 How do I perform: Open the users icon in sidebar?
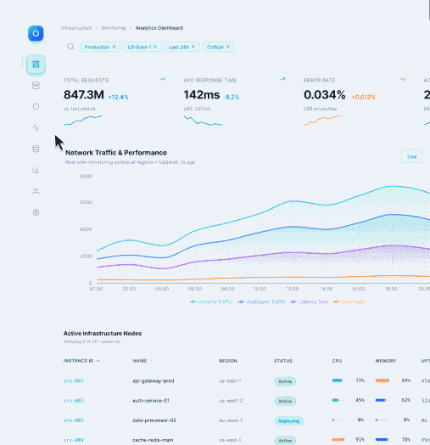coord(36,191)
